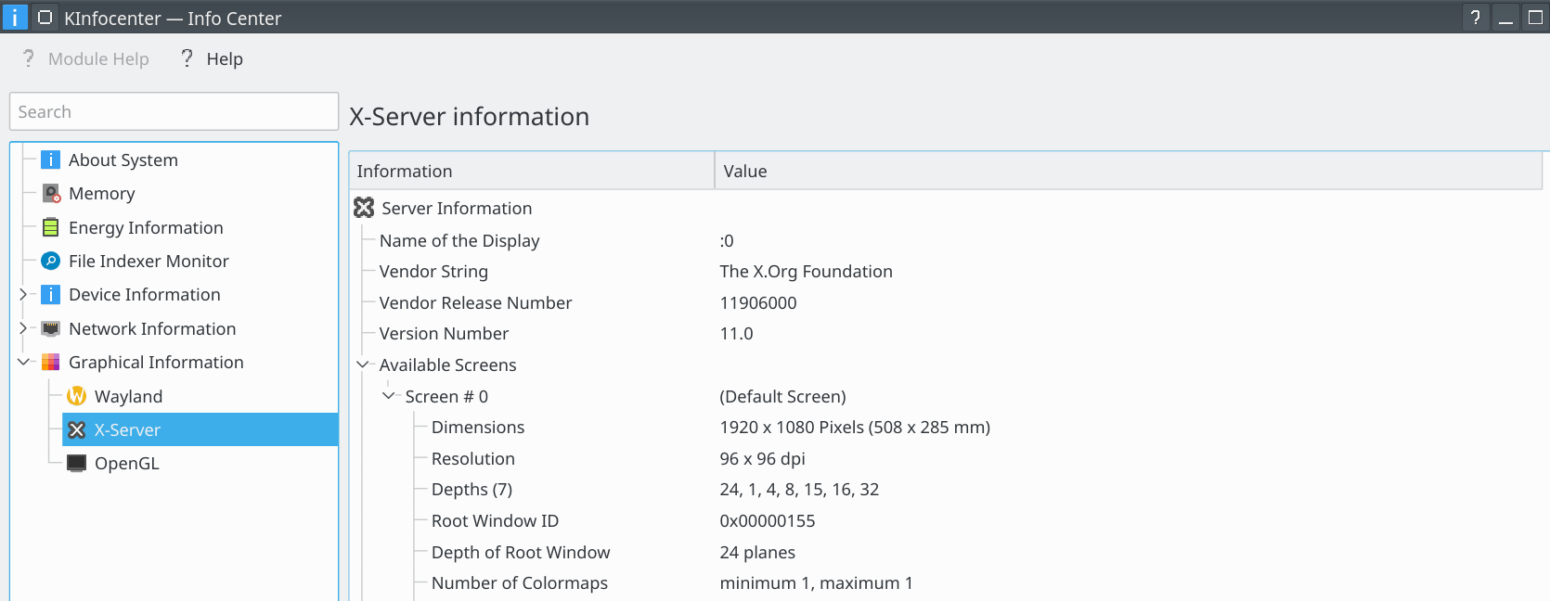Select Energy Information module
Viewport: 1550px width, 601px height.
tap(146, 228)
